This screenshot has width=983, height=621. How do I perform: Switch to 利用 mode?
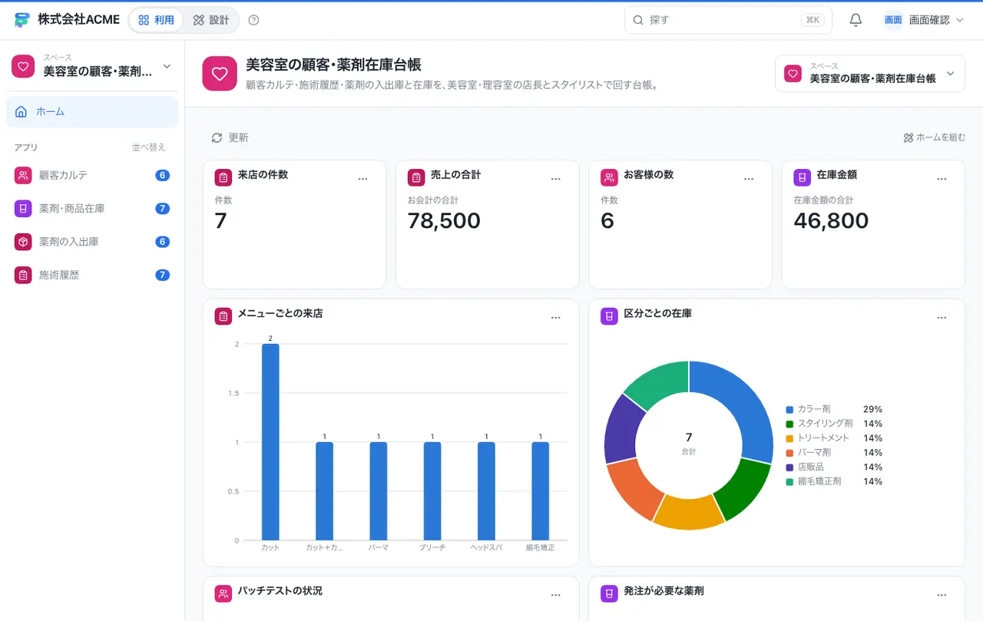click(157, 20)
